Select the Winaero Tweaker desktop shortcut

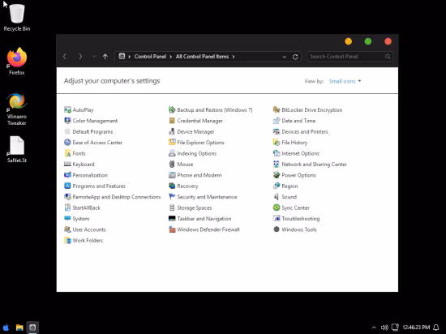[17, 109]
